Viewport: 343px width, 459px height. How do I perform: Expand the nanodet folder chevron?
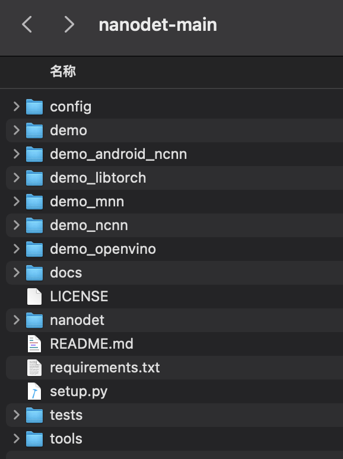tap(17, 320)
